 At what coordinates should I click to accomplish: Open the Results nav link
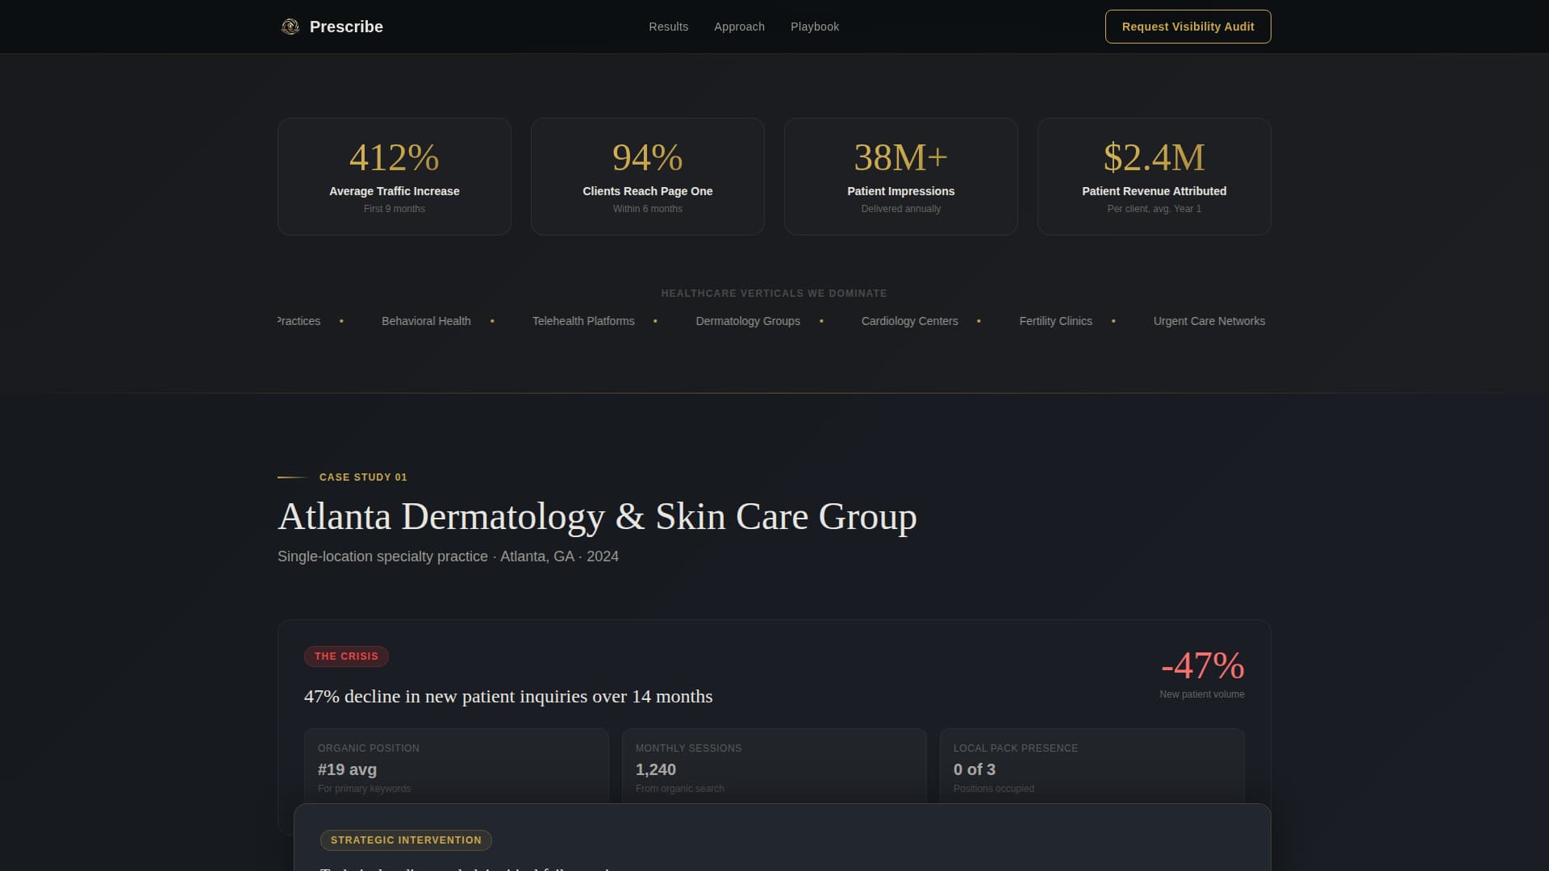coord(668,27)
